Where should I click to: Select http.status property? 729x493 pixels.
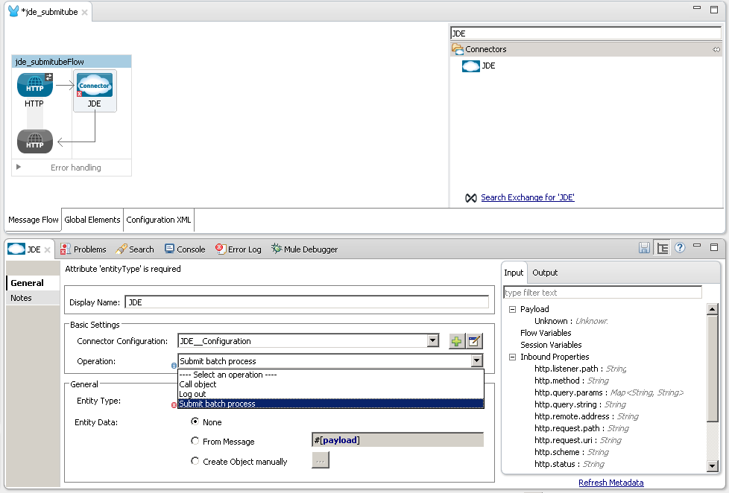click(569, 464)
